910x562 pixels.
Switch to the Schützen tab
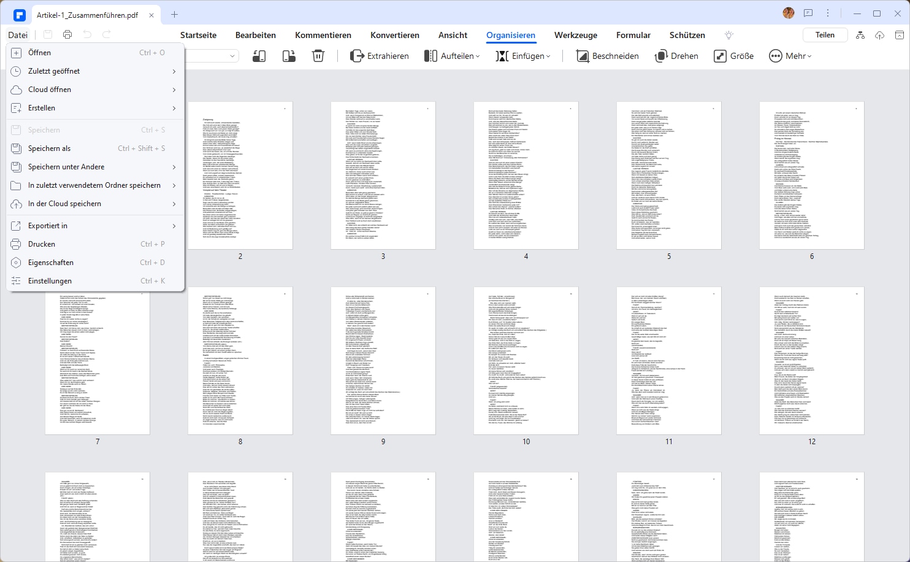click(x=687, y=35)
